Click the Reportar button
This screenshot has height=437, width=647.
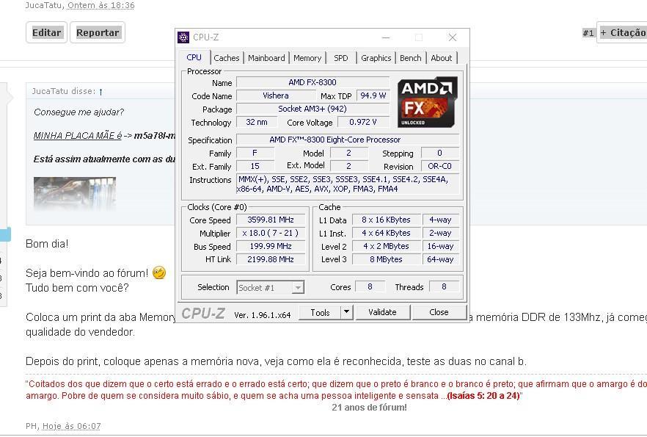pyautogui.click(x=98, y=32)
